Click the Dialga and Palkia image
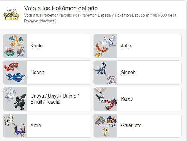 (106, 73)
